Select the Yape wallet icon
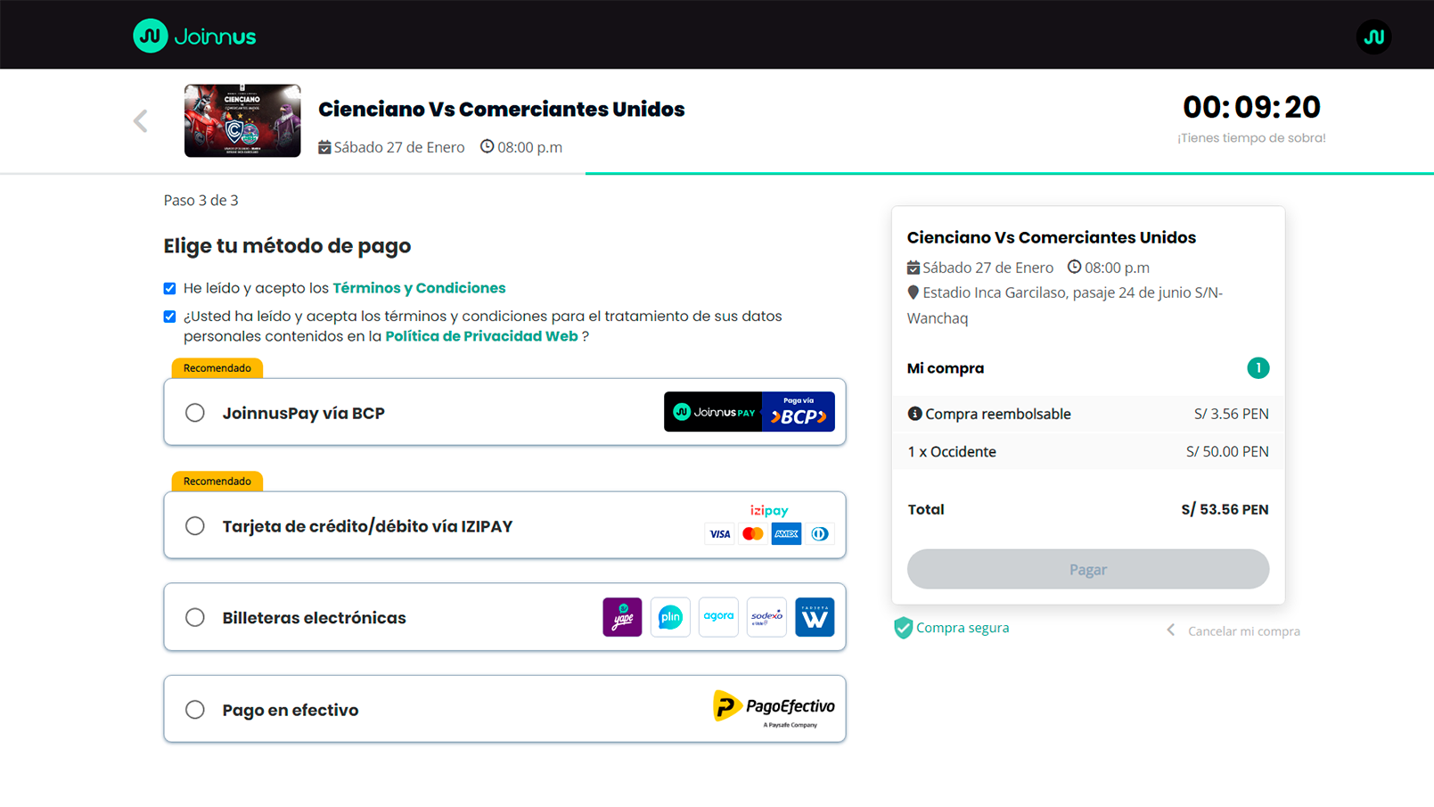1434x807 pixels. 621,616
